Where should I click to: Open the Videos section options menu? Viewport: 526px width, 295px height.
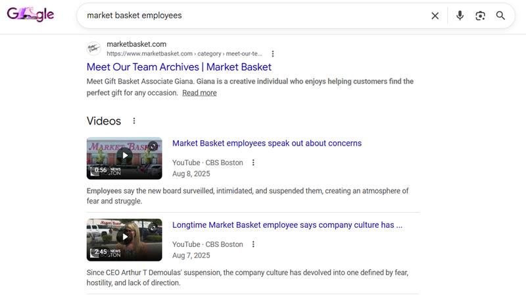[134, 121]
